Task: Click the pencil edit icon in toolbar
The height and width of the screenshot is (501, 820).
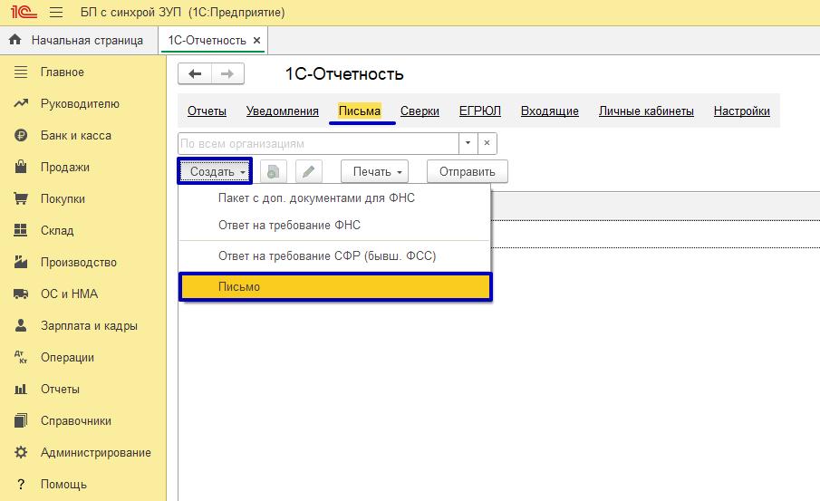Action: pos(309,171)
